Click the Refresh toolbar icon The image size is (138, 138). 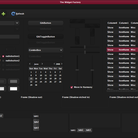[13, 14]
